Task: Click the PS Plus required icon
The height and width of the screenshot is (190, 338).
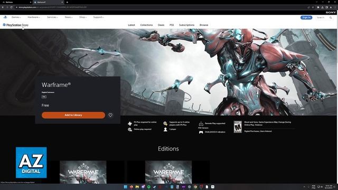Action: (130, 123)
